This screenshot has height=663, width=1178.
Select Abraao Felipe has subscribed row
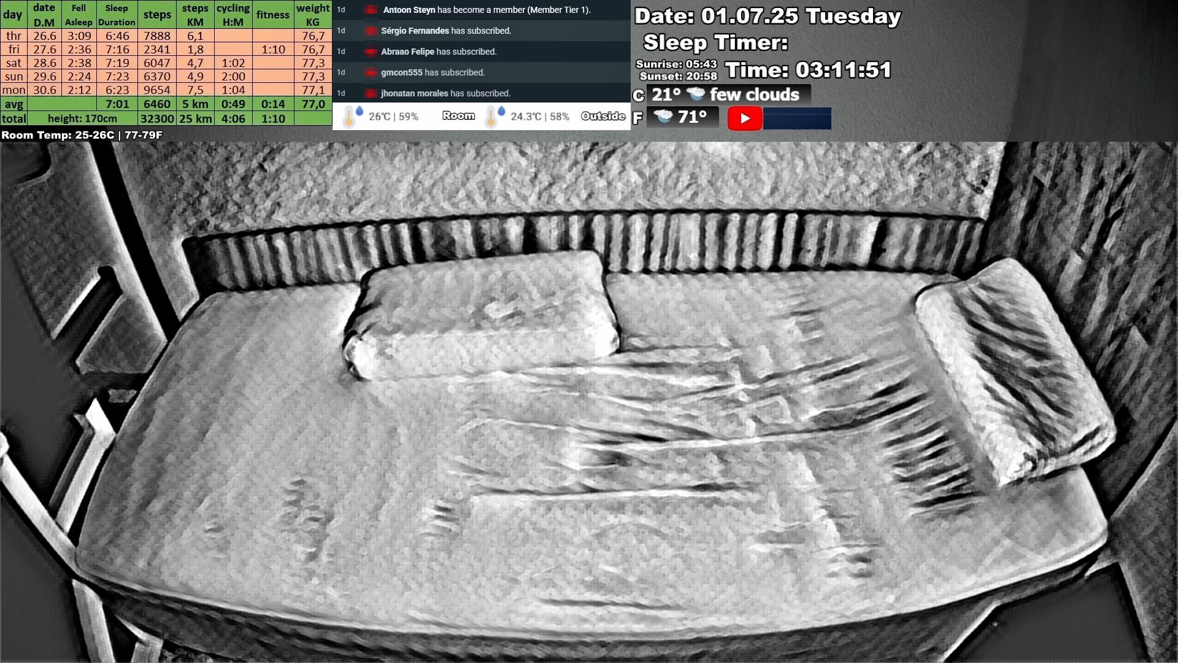tap(482, 52)
